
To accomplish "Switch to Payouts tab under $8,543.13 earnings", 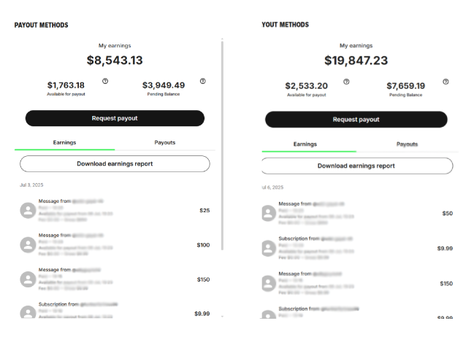I will pos(164,142).
